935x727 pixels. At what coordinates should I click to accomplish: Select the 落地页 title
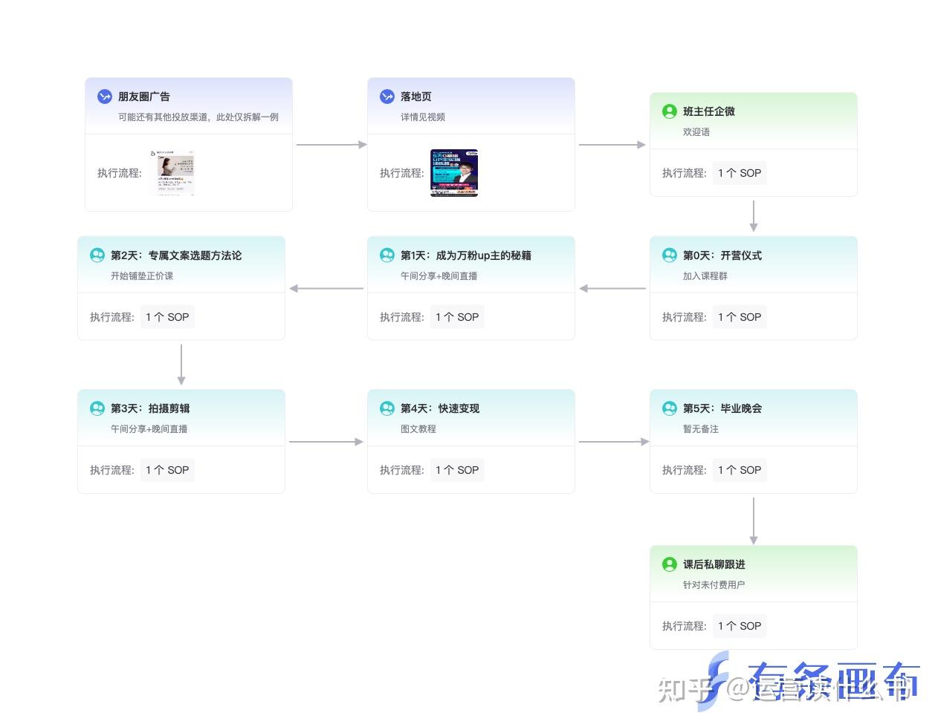[416, 97]
